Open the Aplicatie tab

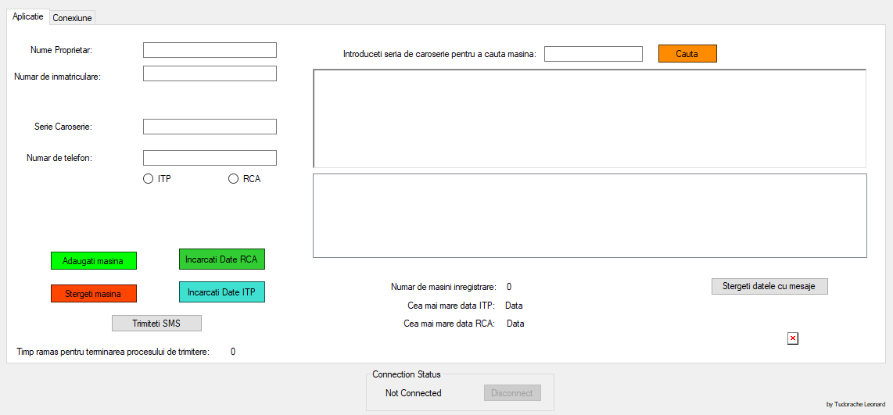[28, 17]
